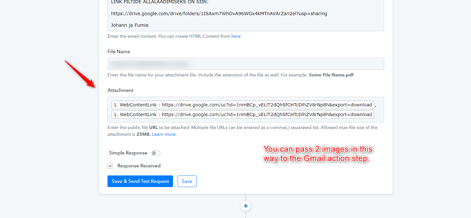Click the blue plus icon to add step

point(246,206)
